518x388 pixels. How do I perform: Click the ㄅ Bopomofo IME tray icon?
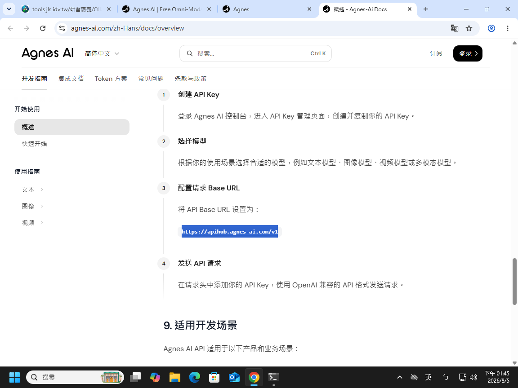coord(446,377)
